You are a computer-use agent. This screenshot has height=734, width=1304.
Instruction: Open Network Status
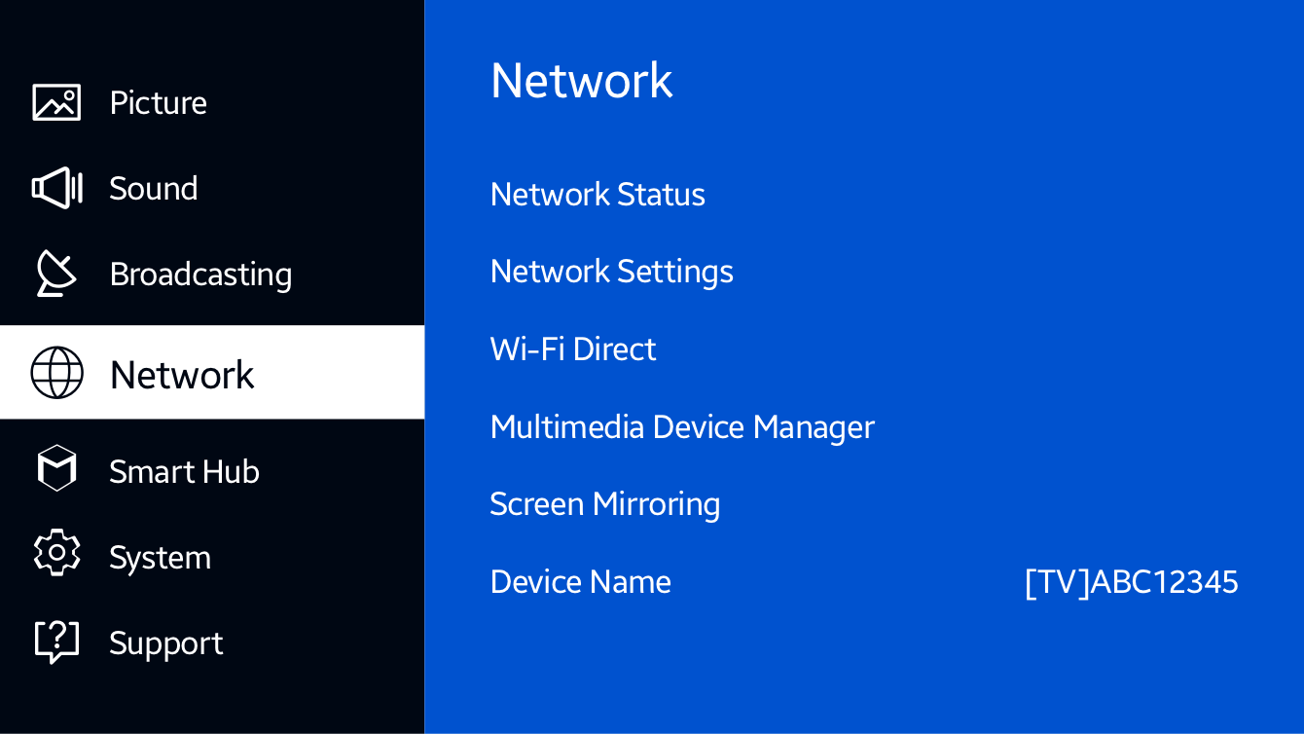[598, 195]
